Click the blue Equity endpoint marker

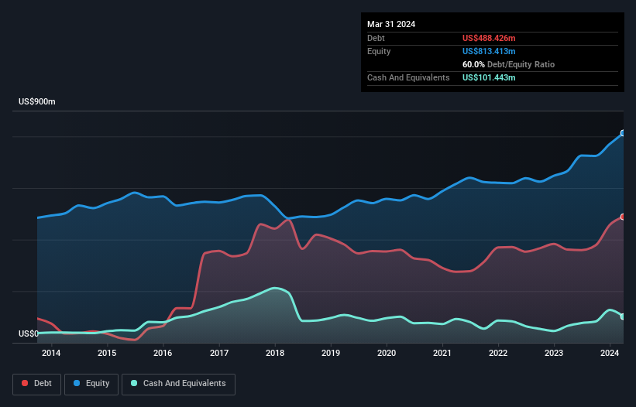point(623,133)
